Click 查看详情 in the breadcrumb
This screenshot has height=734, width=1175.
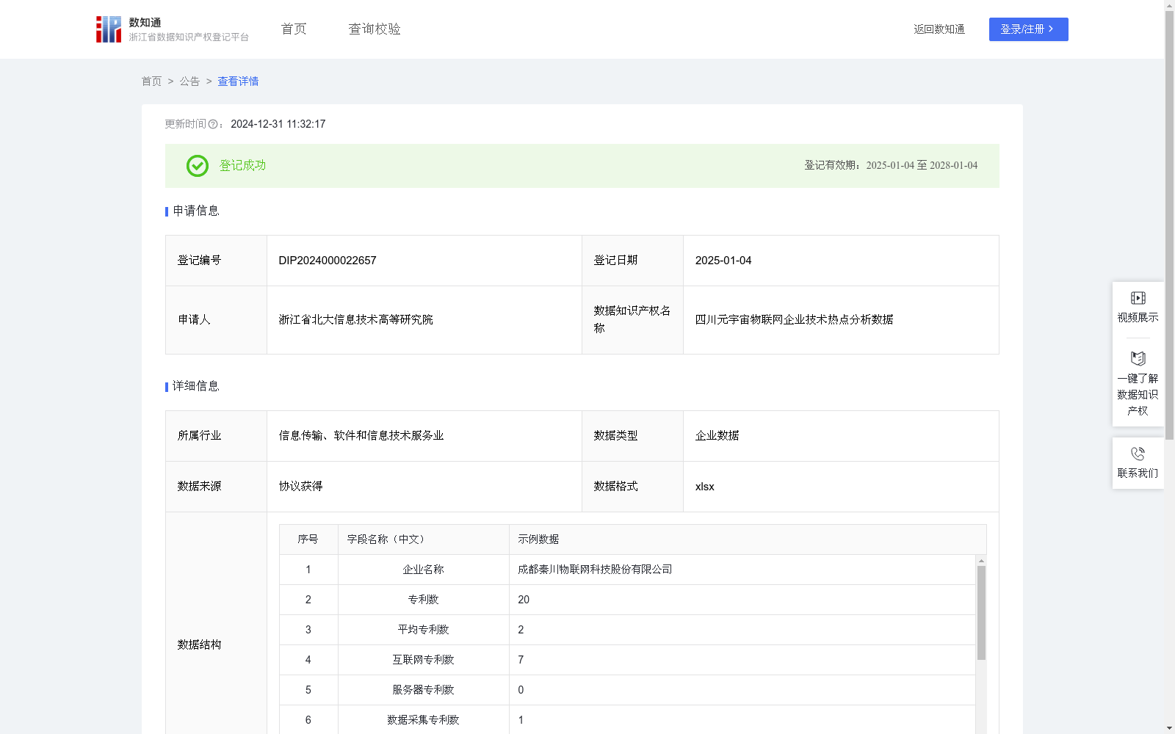(x=238, y=81)
